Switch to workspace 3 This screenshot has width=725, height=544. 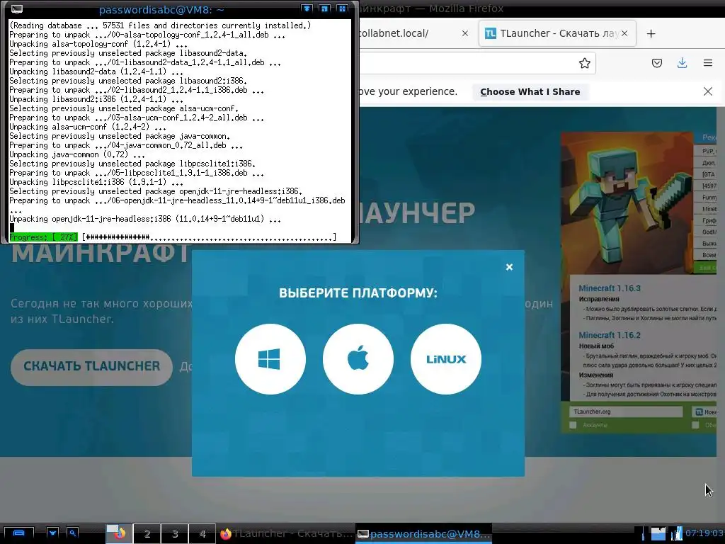click(x=175, y=534)
